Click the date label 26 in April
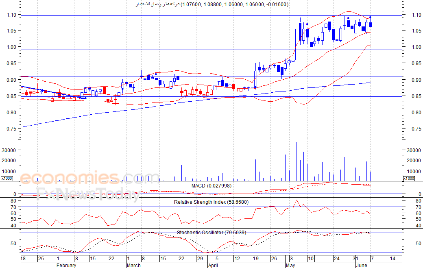The height and width of the screenshot is (268, 423). [x=274, y=259]
